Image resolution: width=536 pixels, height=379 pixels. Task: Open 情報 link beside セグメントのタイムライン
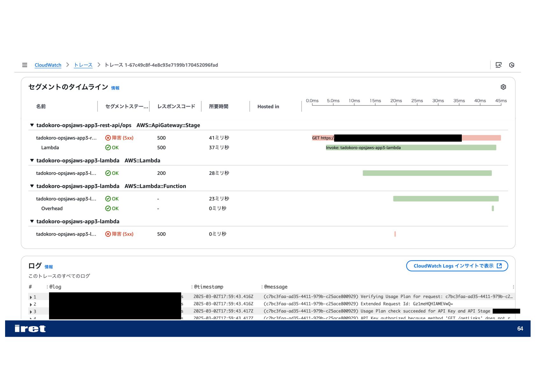tap(115, 88)
